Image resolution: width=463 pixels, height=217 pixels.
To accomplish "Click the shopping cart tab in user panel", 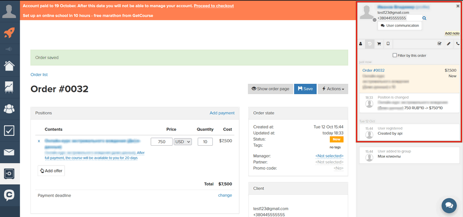I will [x=379, y=44].
